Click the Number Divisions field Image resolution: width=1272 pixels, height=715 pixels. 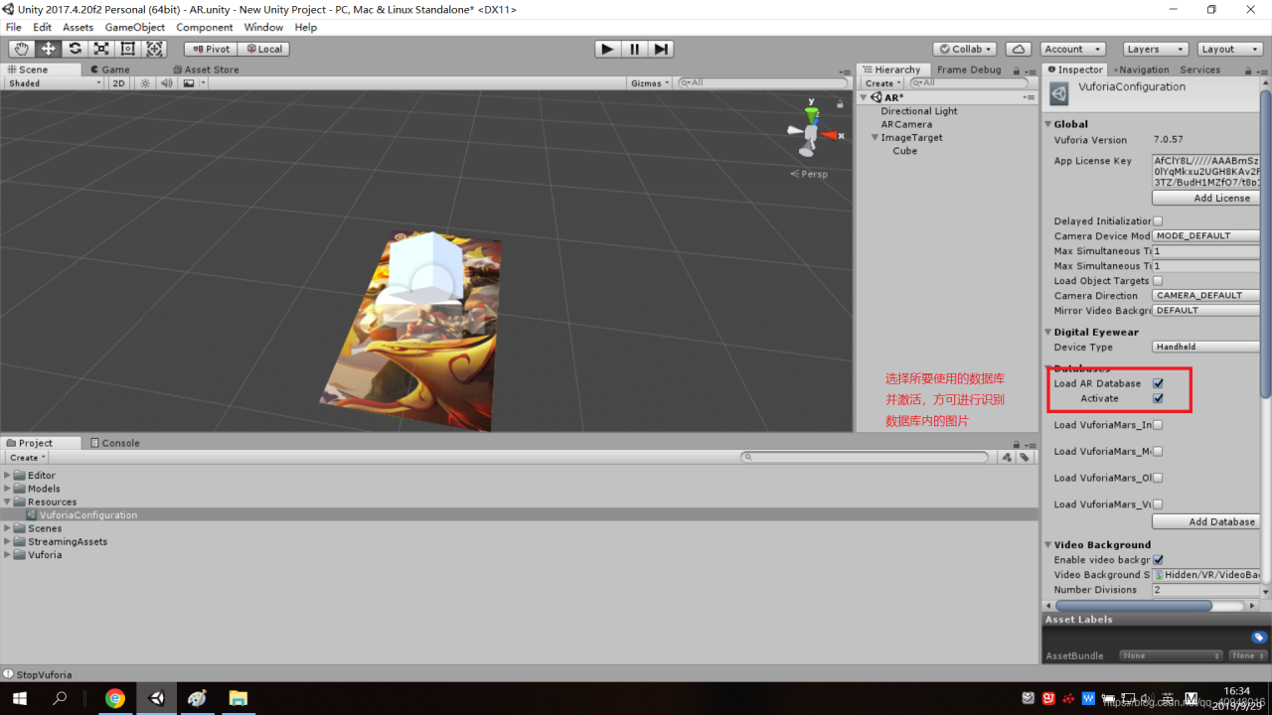pos(1206,590)
